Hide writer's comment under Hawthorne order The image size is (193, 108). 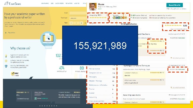pos(178,58)
